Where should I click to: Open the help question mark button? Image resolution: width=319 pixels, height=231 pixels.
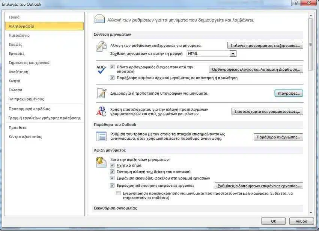(x=296, y=3)
